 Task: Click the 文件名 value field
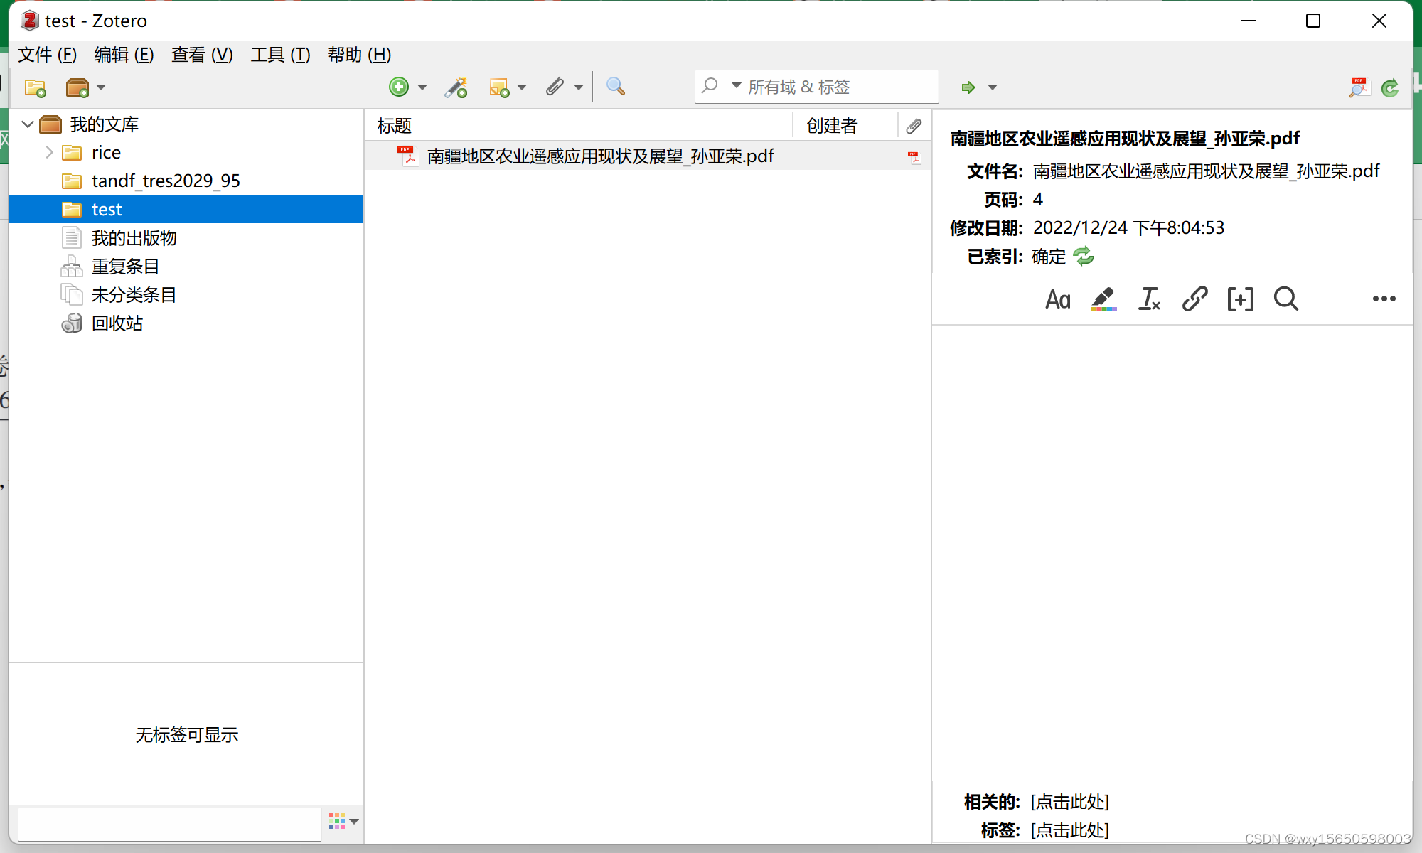(1206, 171)
